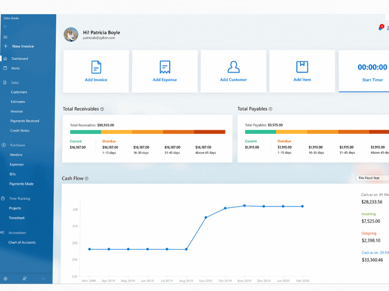Image resolution: width=389 pixels, height=291 pixels.
Task: Click the Add Invoice document icon
Action: pyautogui.click(x=96, y=67)
